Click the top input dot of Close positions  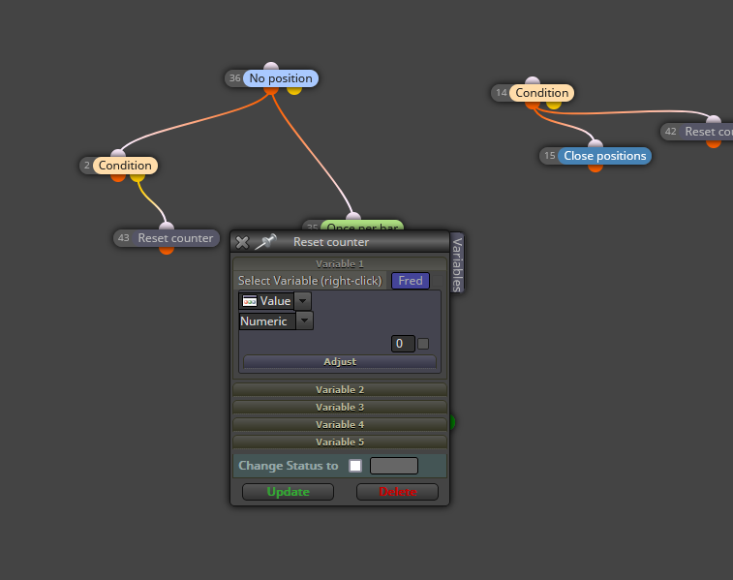tap(596, 144)
